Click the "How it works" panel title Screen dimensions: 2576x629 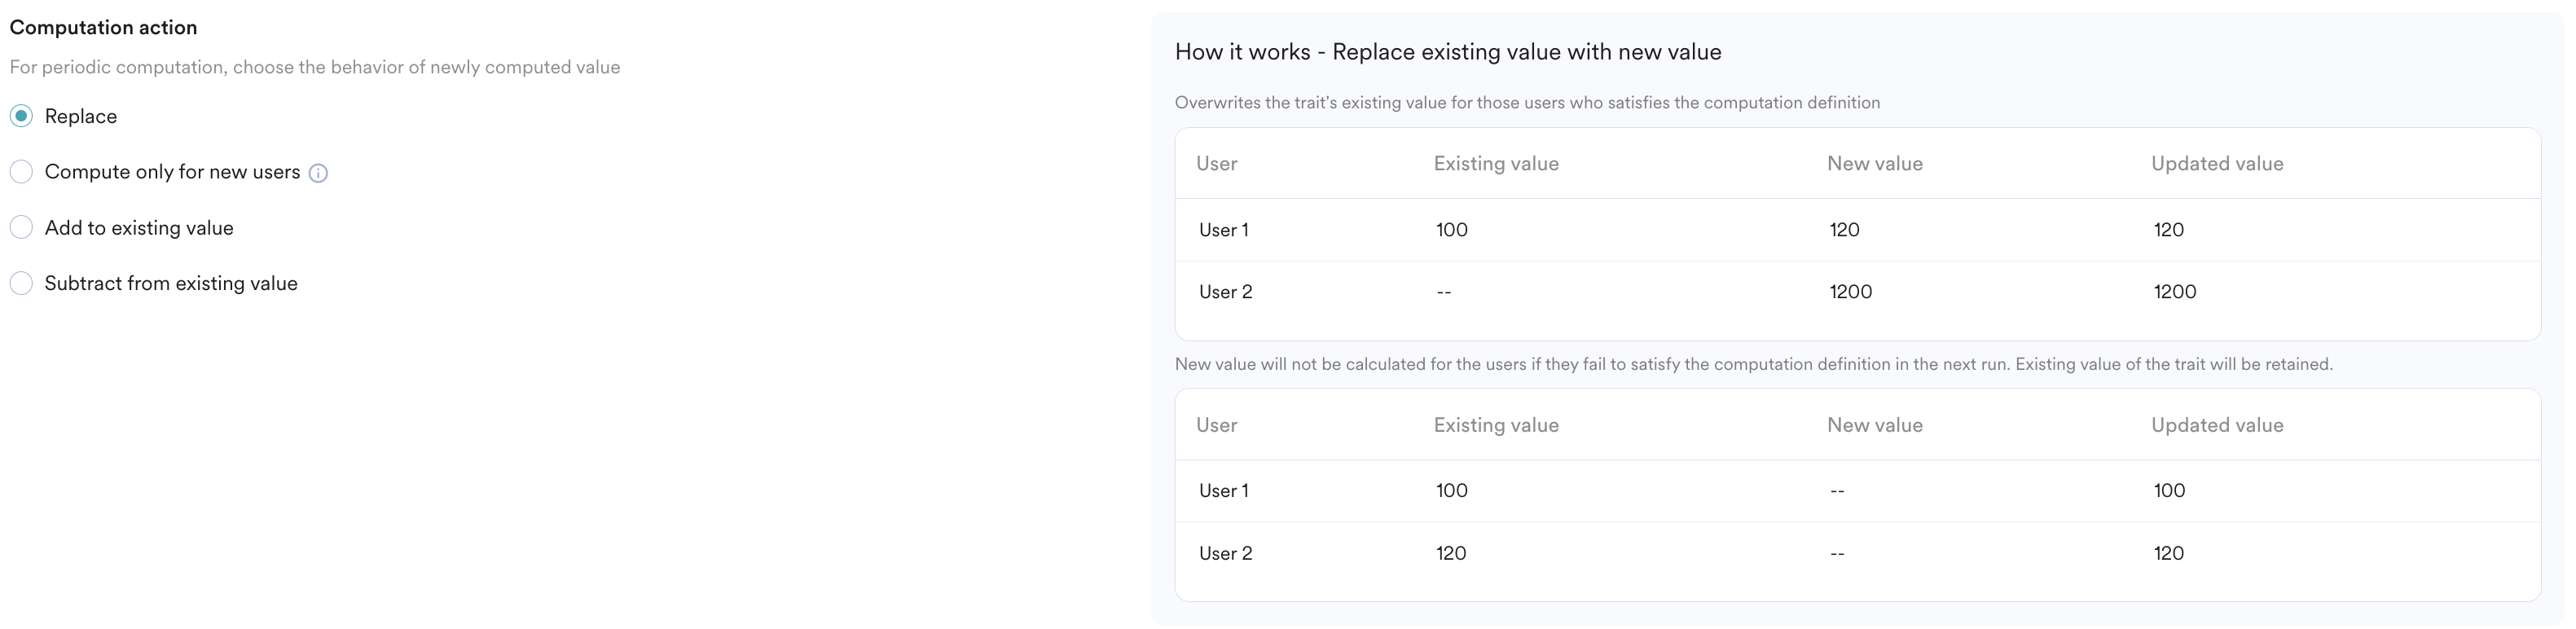tap(1447, 52)
